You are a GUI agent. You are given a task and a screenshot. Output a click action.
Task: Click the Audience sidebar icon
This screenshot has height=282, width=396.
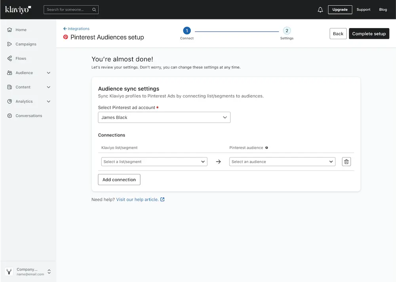coord(9,73)
